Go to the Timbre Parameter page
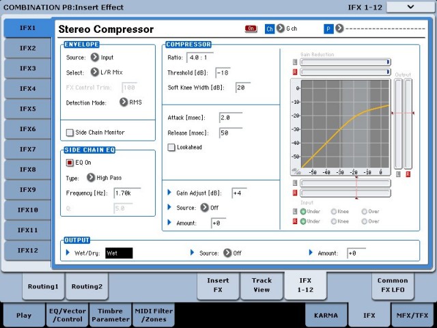Viewport: 437px width, 328px height. (x=109, y=315)
